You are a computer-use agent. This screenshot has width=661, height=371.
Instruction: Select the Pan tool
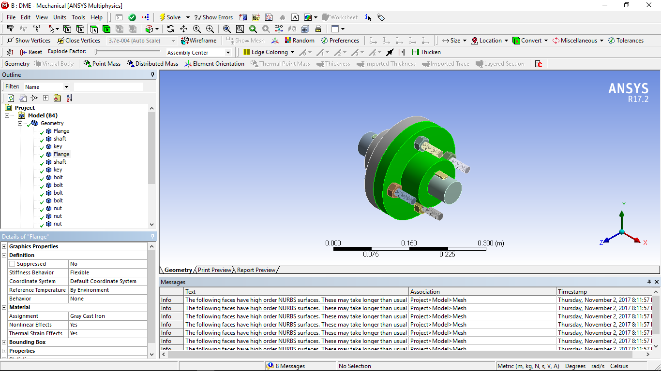183,29
